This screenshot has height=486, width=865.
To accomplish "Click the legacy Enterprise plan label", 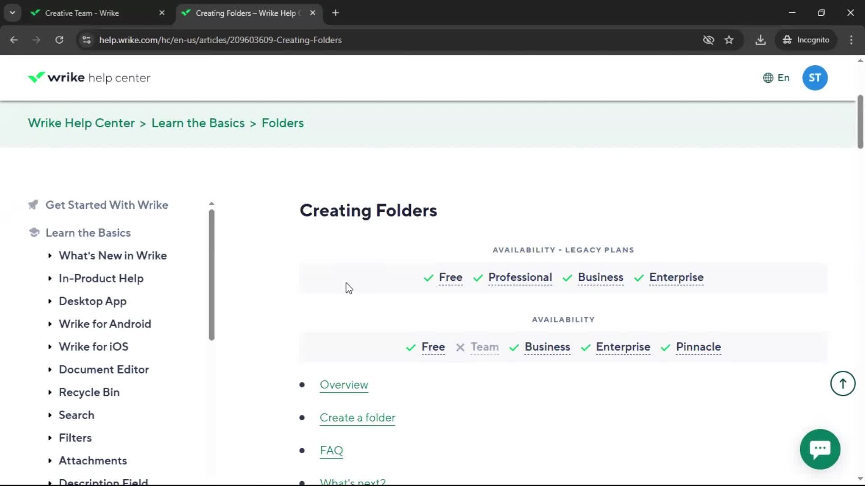I will pyautogui.click(x=676, y=277).
